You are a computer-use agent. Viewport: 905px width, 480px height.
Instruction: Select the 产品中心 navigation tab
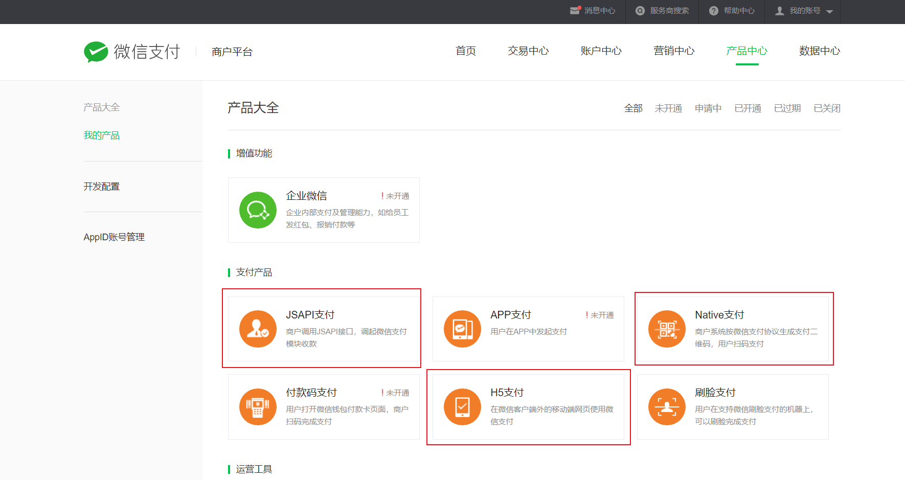click(747, 51)
